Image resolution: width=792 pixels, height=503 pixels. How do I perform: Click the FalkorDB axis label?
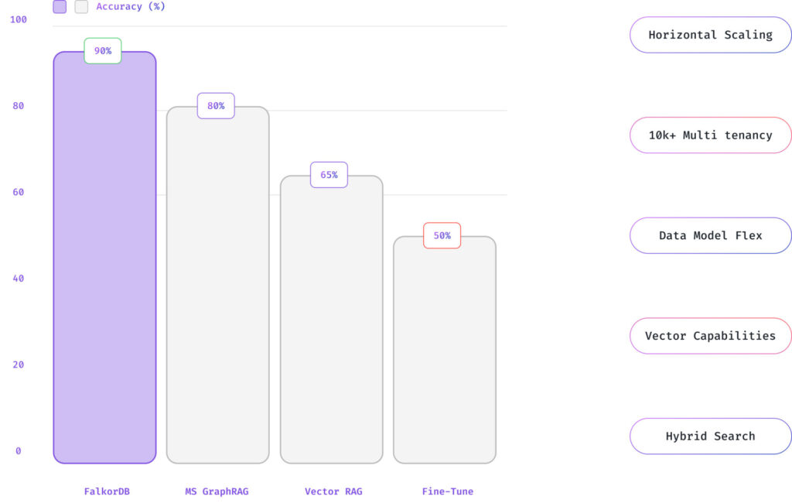click(107, 491)
